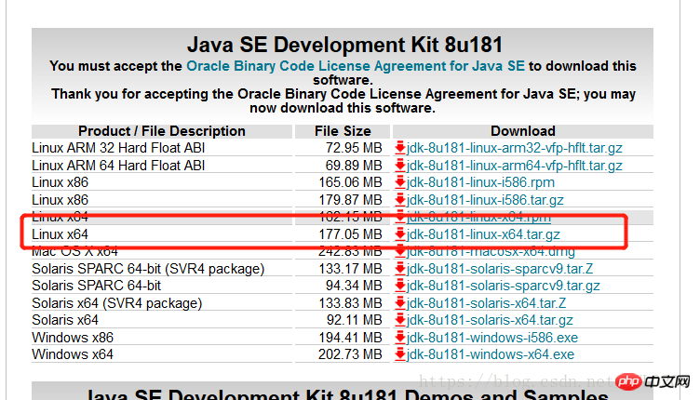Download jdk-8u181-solaris-x64.tar.gz
The image size is (700, 400).
pyautogui.click(x=490, y=320)
